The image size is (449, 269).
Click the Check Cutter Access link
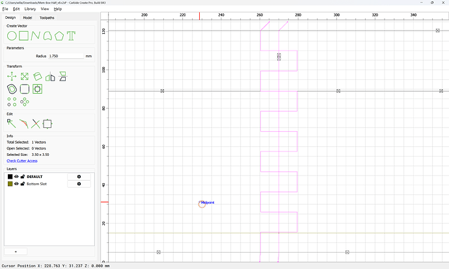tap(22, 161)
